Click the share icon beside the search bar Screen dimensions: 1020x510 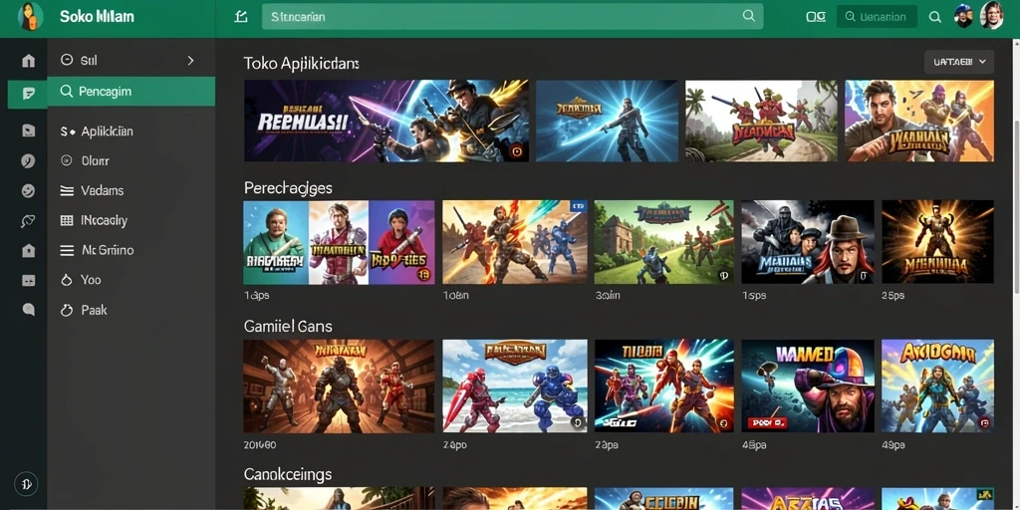click(241, 17)
